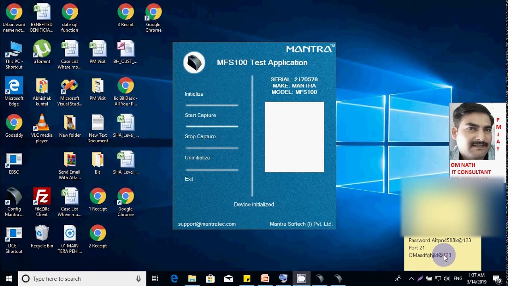508x286 pixels.
Task: Open the Send Email With Atta archive
Action: click(x=70, y=166)
